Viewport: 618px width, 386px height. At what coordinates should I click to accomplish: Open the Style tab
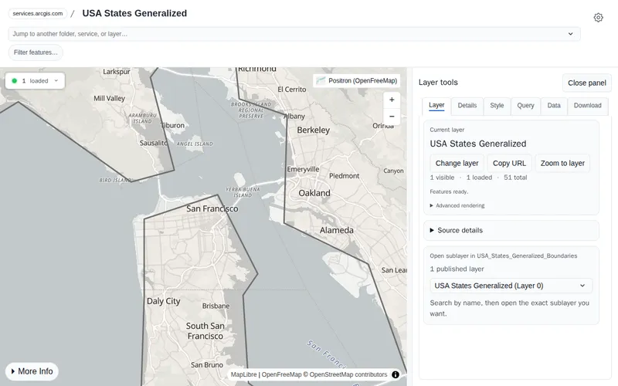point(497,106)
